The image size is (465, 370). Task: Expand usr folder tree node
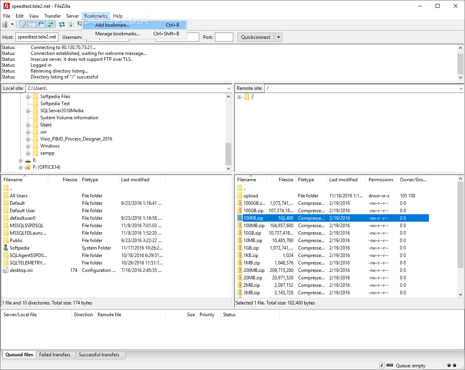click(x=28, y=132)
